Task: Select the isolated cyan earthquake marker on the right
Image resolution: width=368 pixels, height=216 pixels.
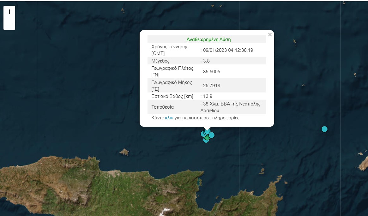Action: click(324, 129)
